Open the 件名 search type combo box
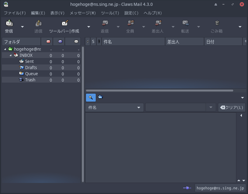 click(114, 107)
